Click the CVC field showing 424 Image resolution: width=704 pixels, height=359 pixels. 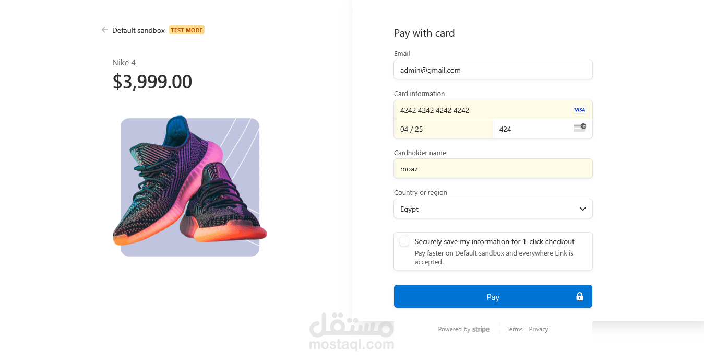[x=532, y=129]
